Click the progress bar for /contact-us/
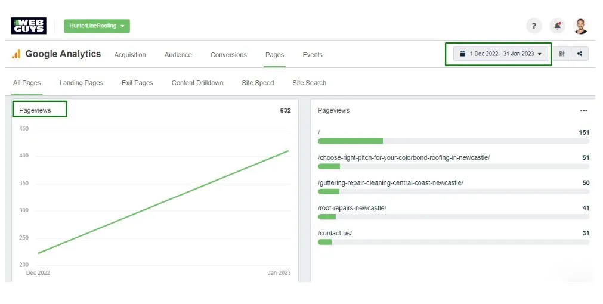This screenshot has height=304, width=603. click(x=453, y=242)
